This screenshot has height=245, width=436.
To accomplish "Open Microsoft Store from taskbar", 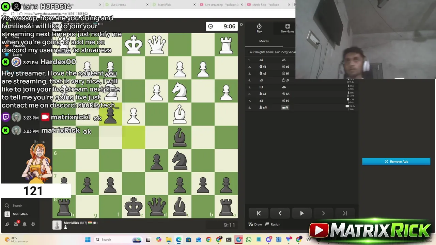I will pos(188,240).
